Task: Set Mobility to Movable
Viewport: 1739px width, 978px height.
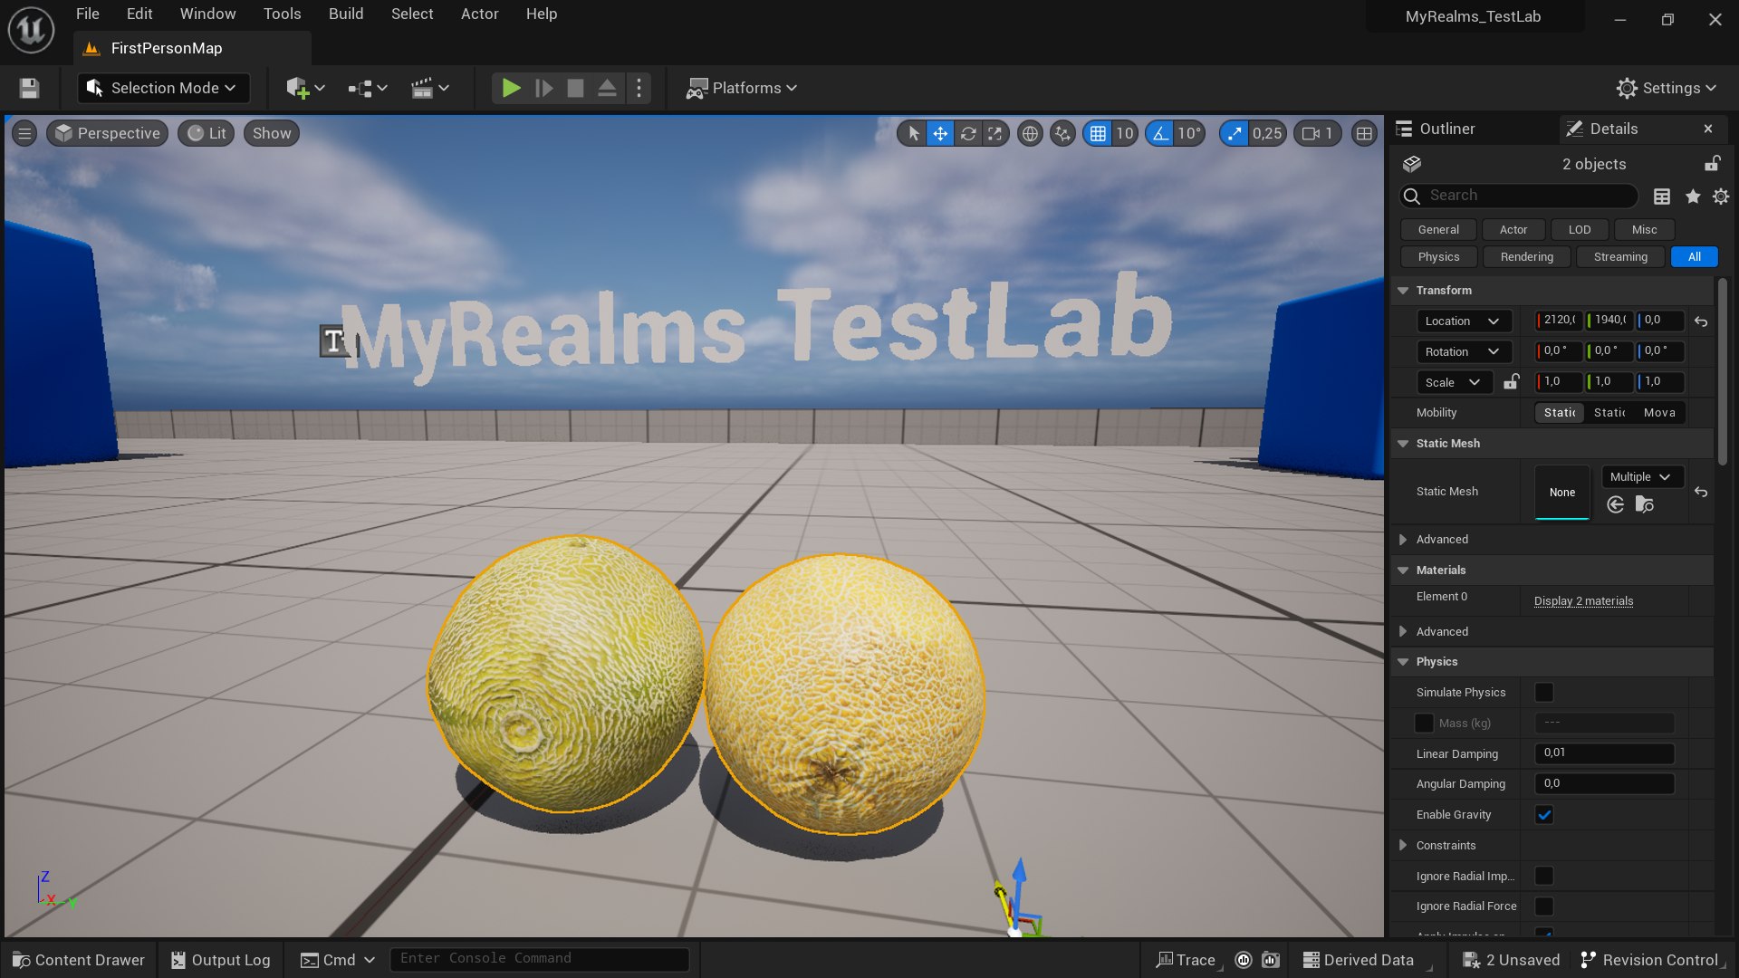Action: pos(1659,413)
